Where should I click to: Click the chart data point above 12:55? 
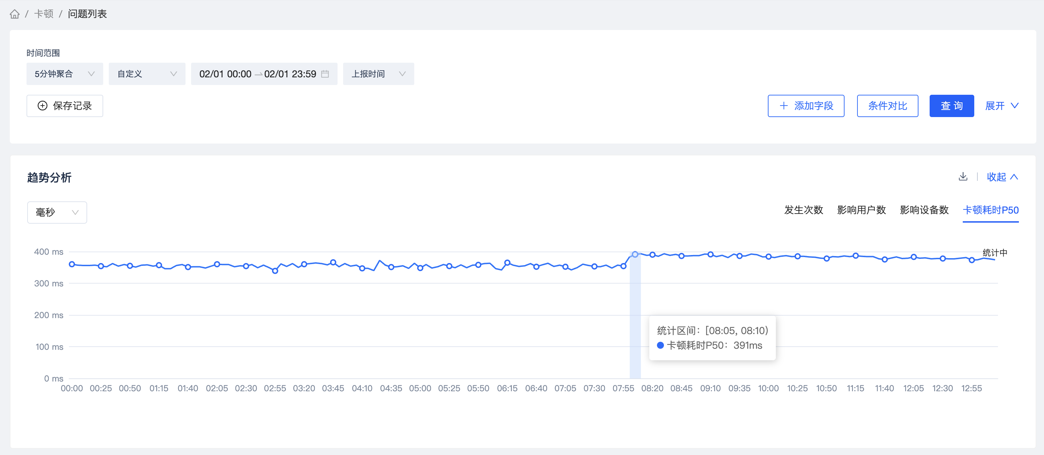point(971,260)
